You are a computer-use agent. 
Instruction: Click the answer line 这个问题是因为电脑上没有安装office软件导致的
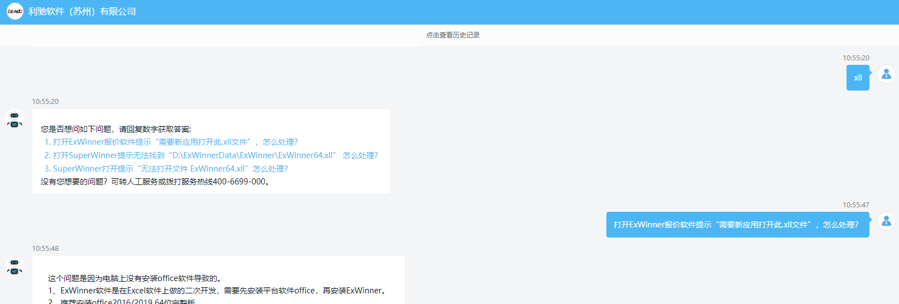135,278
